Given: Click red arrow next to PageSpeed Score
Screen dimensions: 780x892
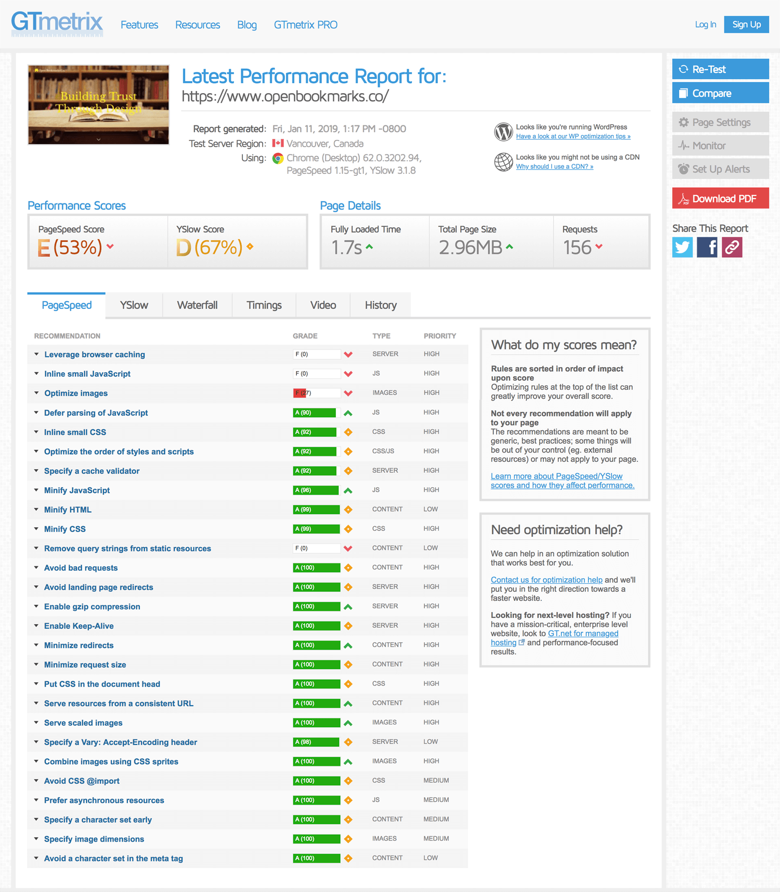Looking at the screenshot, I should pos(110,247).
